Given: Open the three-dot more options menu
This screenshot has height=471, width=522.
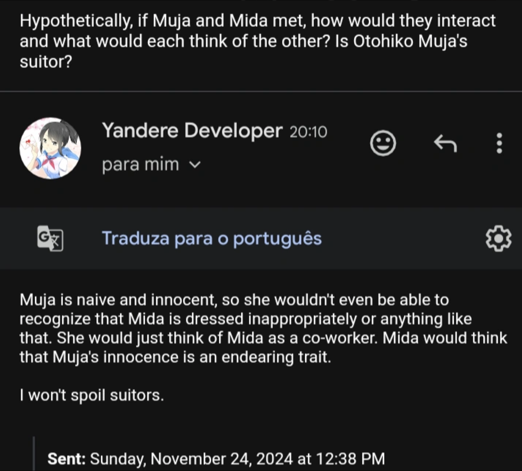Looking at the screenshot, I should click(499, 143).
